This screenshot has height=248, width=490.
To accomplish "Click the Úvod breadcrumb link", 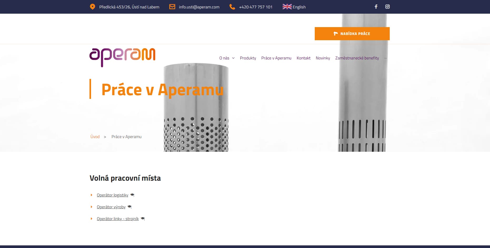I will point(95,137).
